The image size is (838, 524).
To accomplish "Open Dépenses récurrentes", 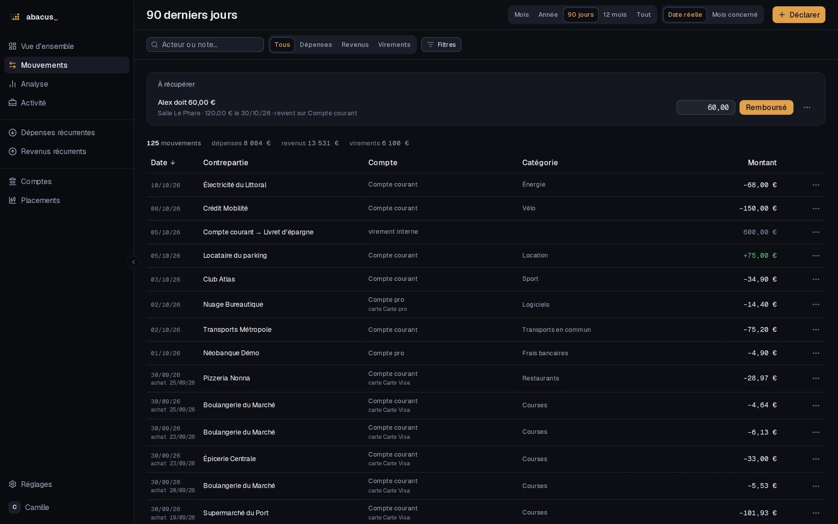I will (67, 132).
